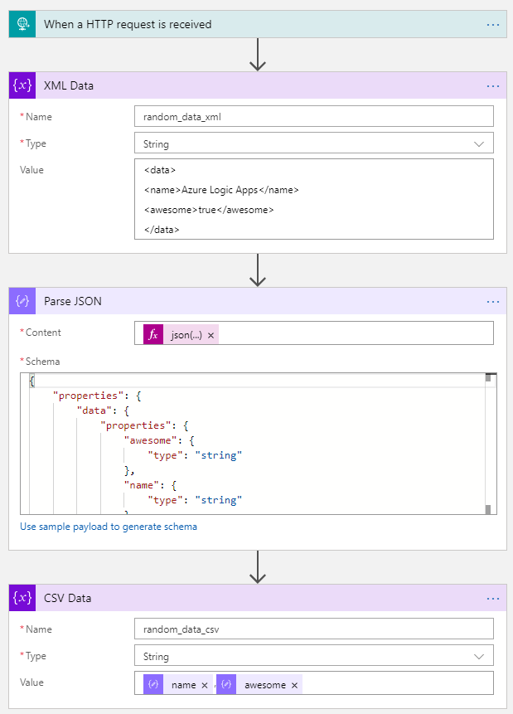Select the XML Data variable icon
Screen dimensions: 513x714
pos(22,85)
